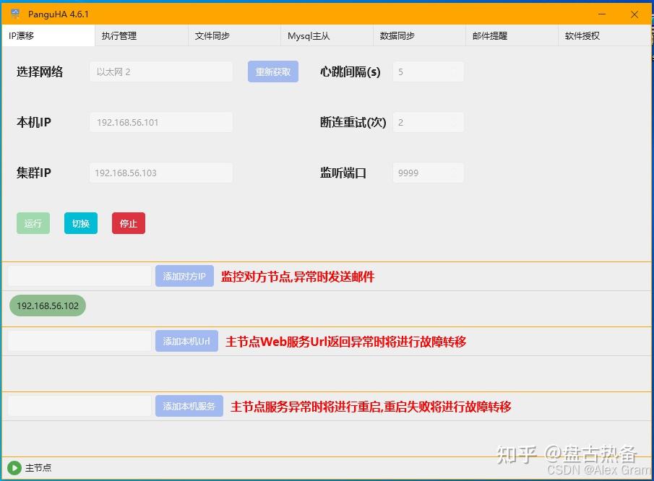Open the 软件授权 tab
The image size is (654, 481).
[x=582, y=36]
